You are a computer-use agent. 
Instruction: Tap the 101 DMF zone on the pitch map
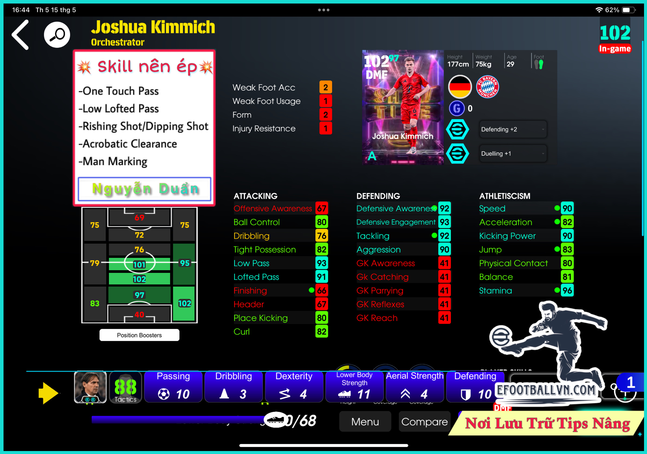(x=139, y=264)
